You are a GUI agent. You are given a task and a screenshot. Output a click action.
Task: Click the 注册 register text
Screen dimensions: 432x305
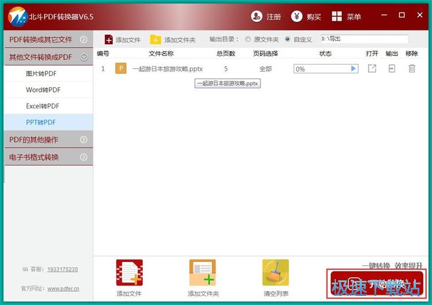click(x=274, y=17)
